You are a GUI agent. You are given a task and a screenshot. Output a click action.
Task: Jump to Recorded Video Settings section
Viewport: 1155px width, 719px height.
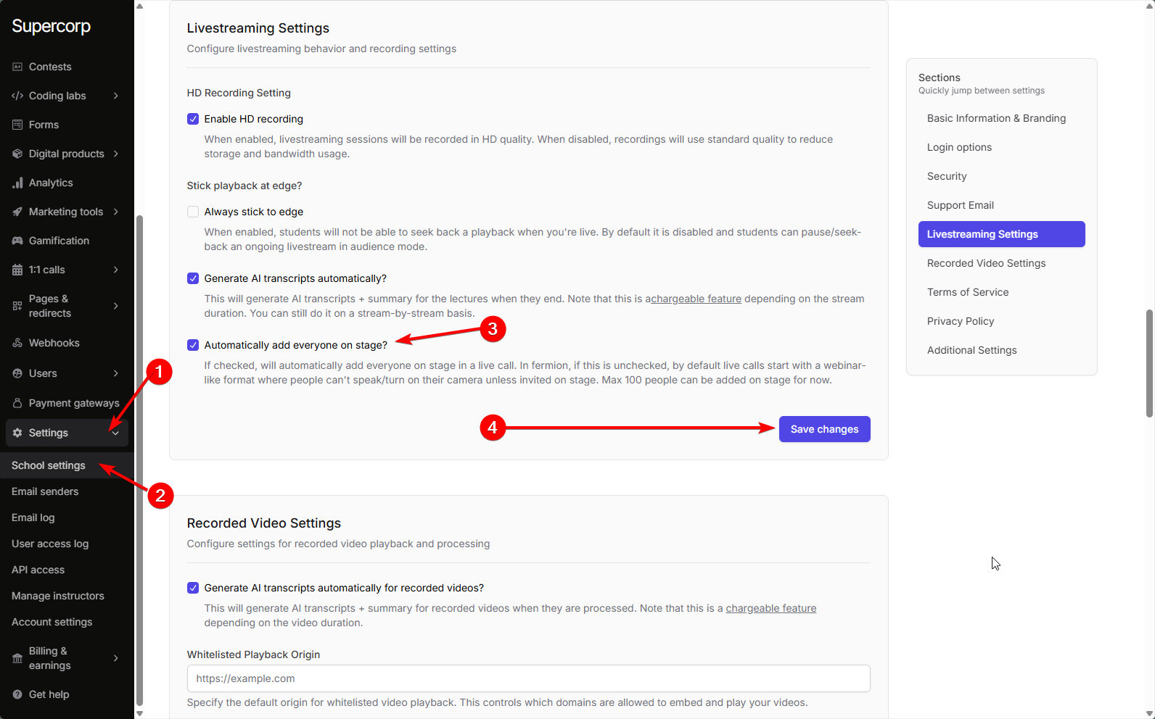(986, 263)
